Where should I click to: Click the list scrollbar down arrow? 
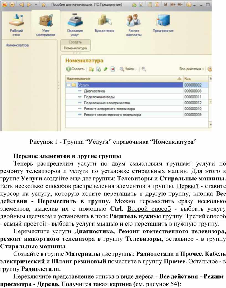click(210, 125)
